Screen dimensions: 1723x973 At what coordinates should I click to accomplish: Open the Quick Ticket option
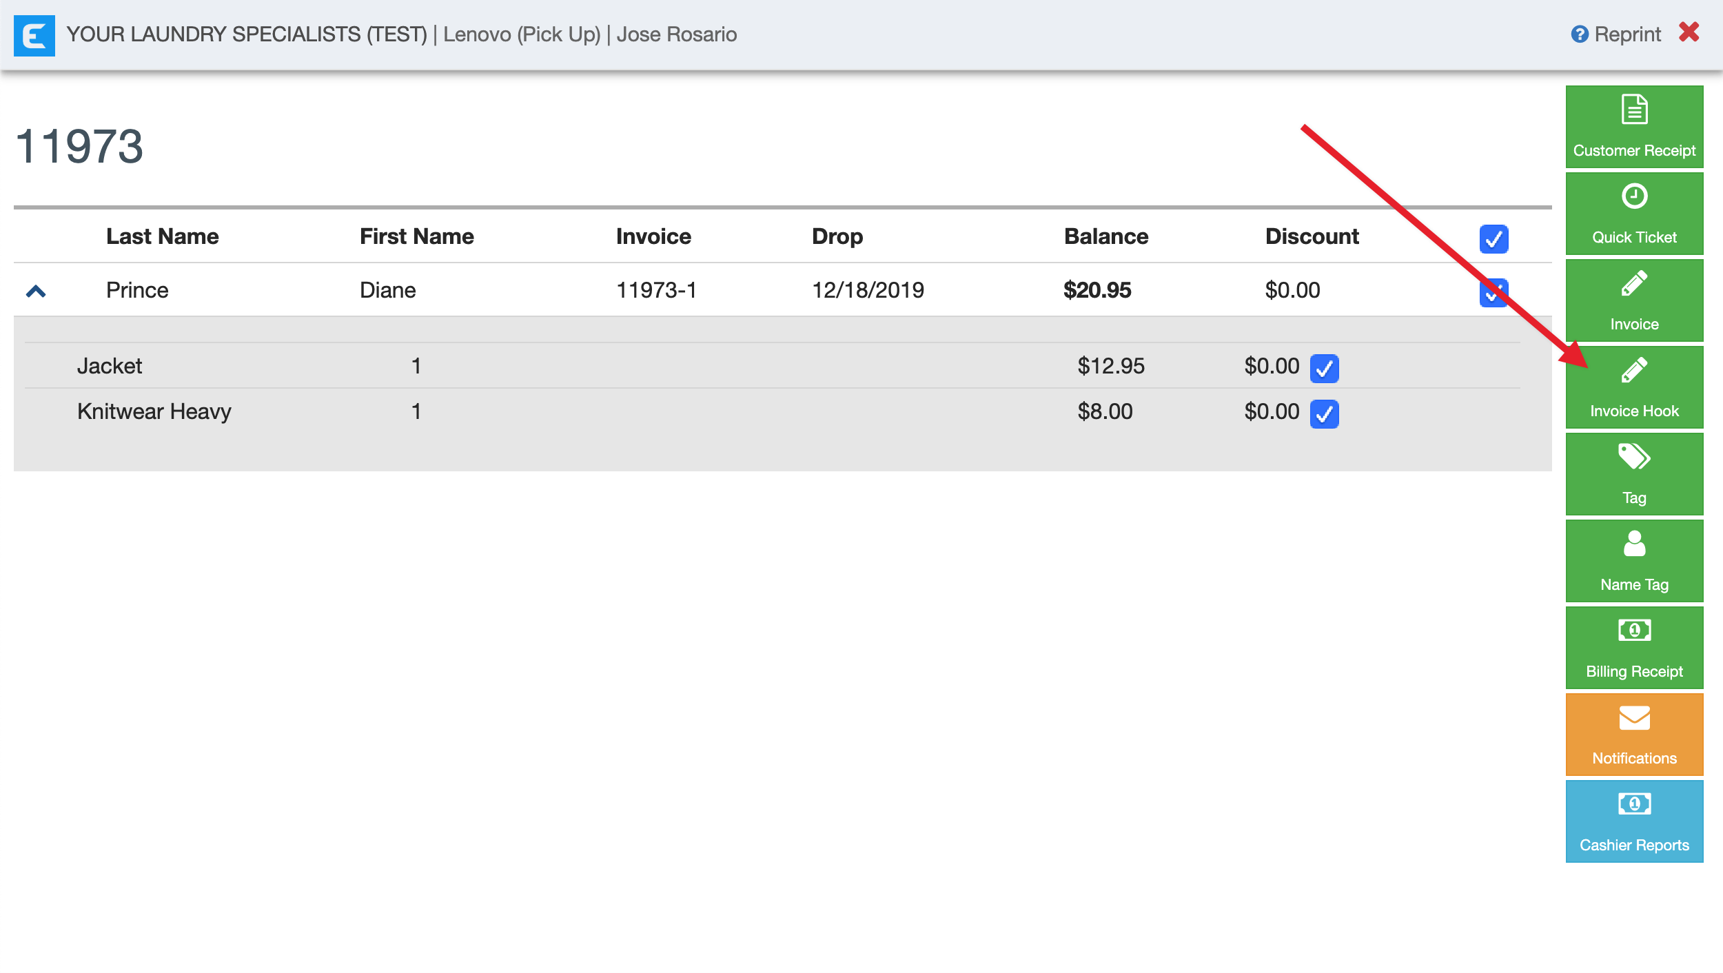pyautogui.click(x=1633, y=214)
